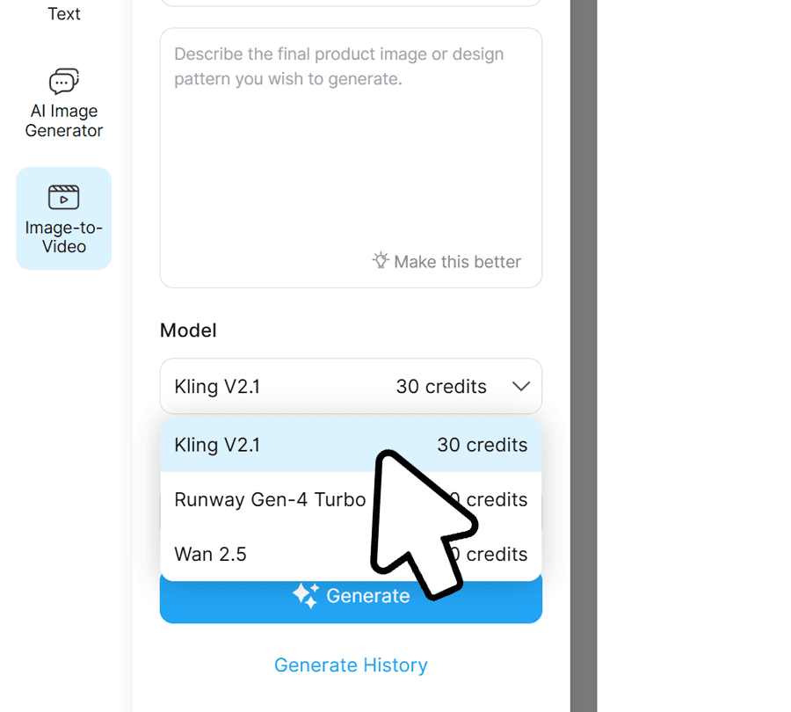The width and height of the screenshot is (791, 712).
Task: Click the sparkle icon on the Generate button
Action: coord(305,596)
